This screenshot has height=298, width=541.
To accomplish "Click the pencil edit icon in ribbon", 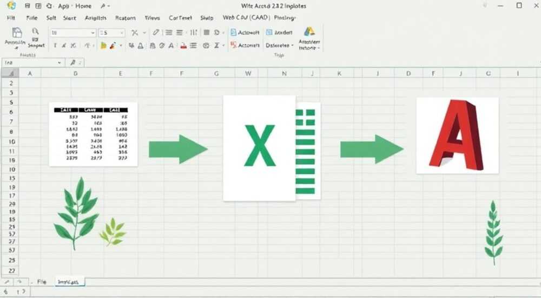I will click(156, 33).
